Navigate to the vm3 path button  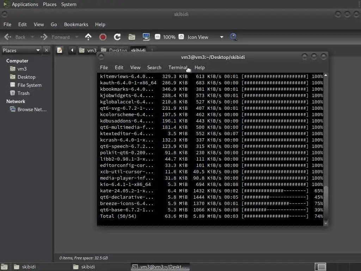(x=88, y=50)
